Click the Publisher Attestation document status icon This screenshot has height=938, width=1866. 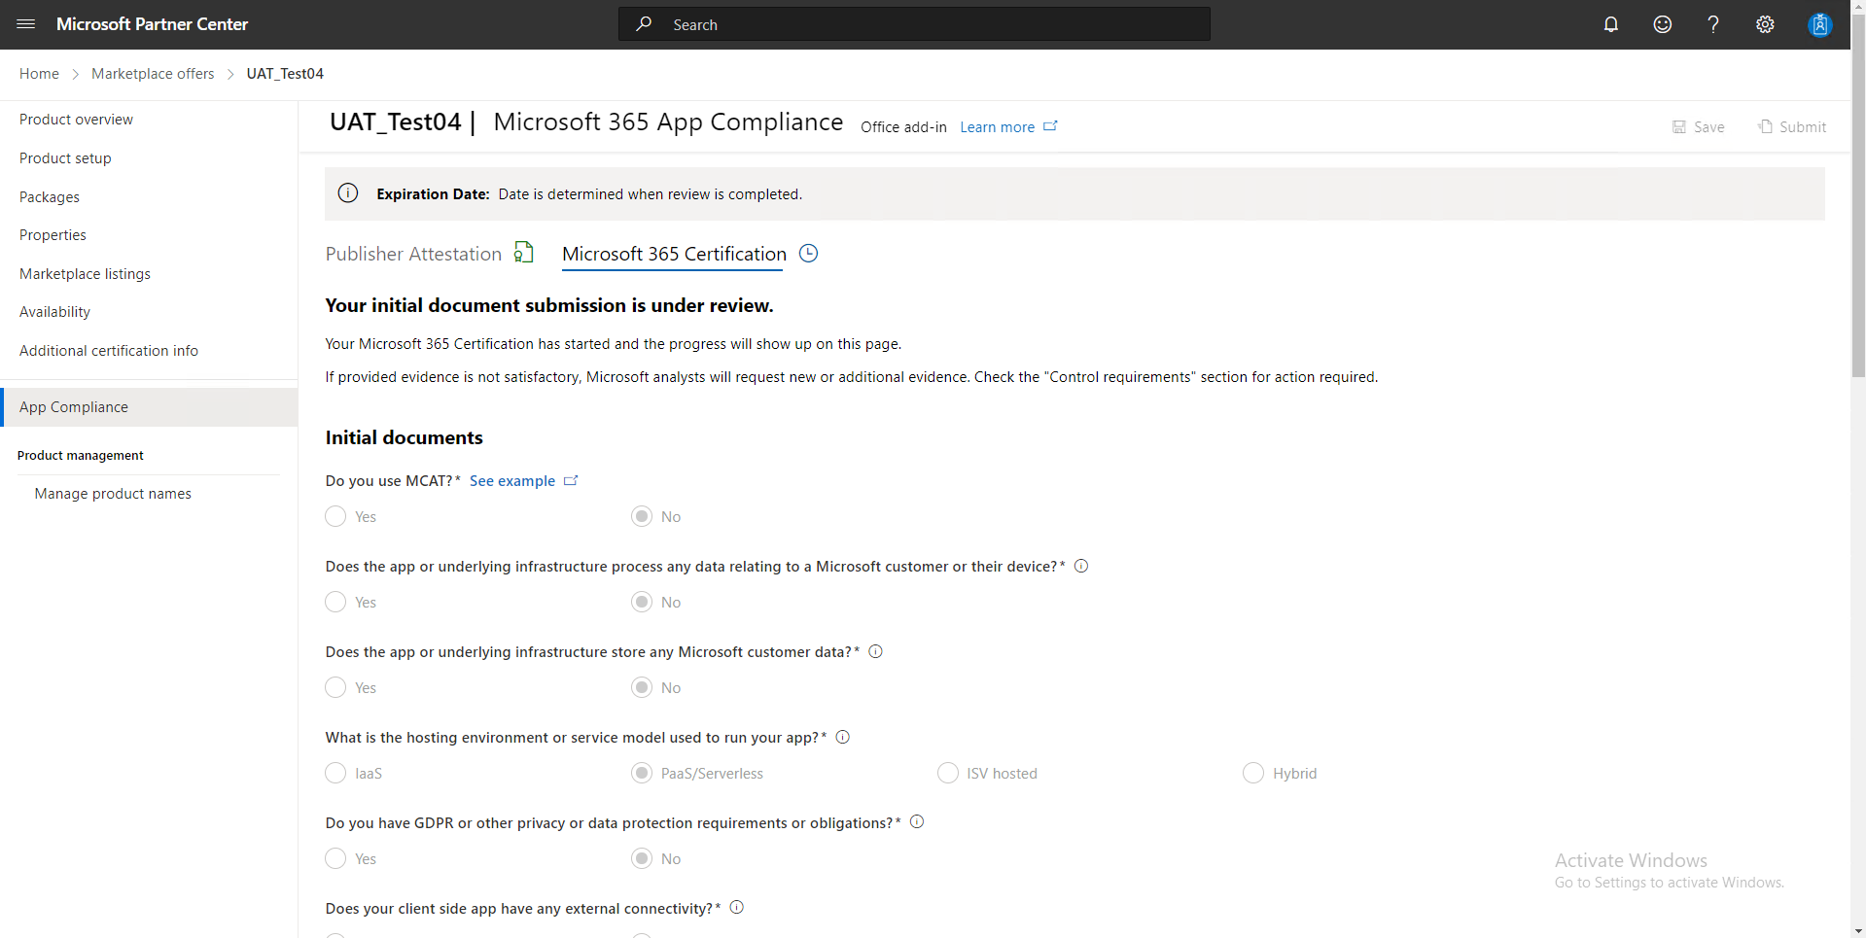[x=523, y=253]
